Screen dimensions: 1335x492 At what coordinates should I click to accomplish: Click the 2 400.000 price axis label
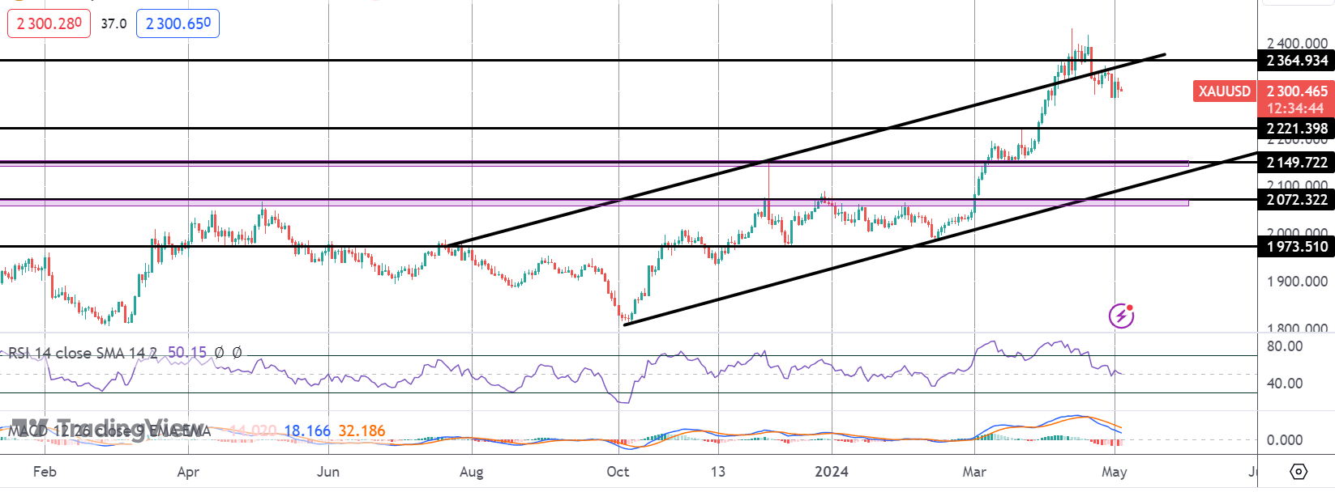[1297, 43]
